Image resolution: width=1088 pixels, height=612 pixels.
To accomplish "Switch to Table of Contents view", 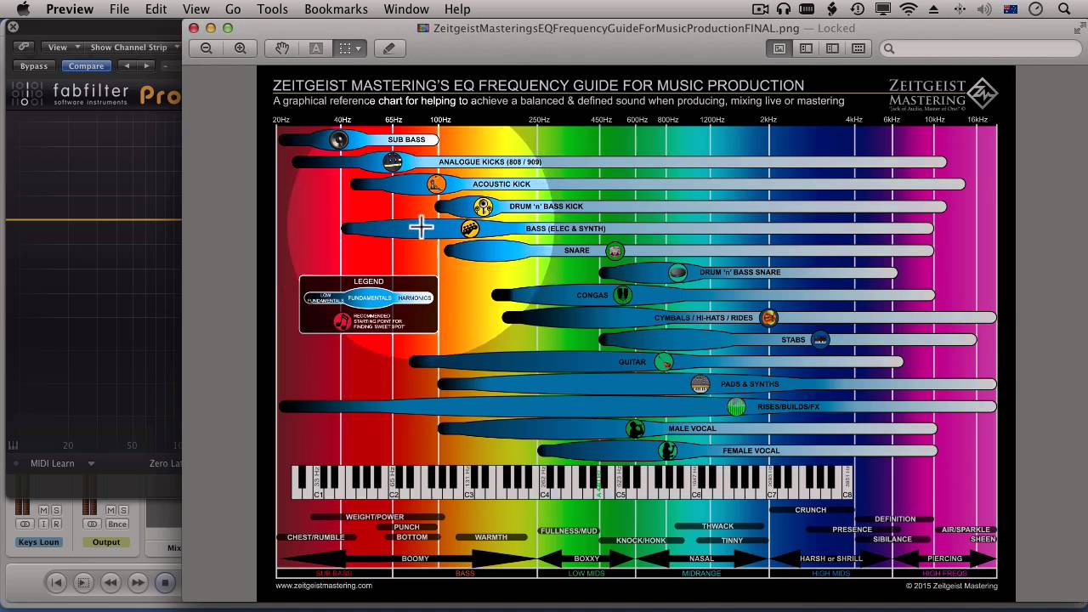I will tap(832, 48).
